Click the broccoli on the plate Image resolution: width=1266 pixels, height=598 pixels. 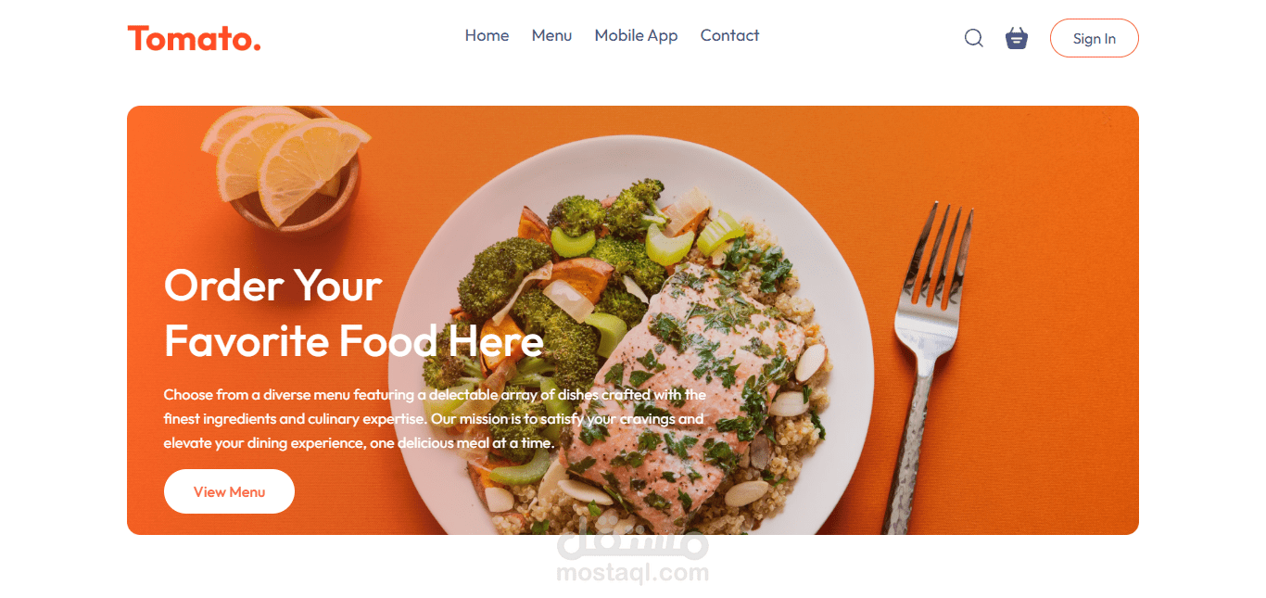[519, 278]
